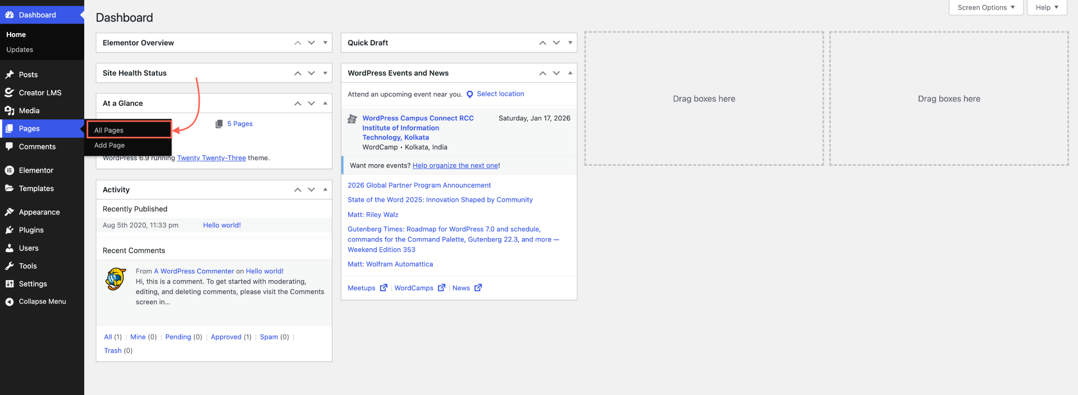Open the WordPress Campus Connect RCC event

click(418, 128)
